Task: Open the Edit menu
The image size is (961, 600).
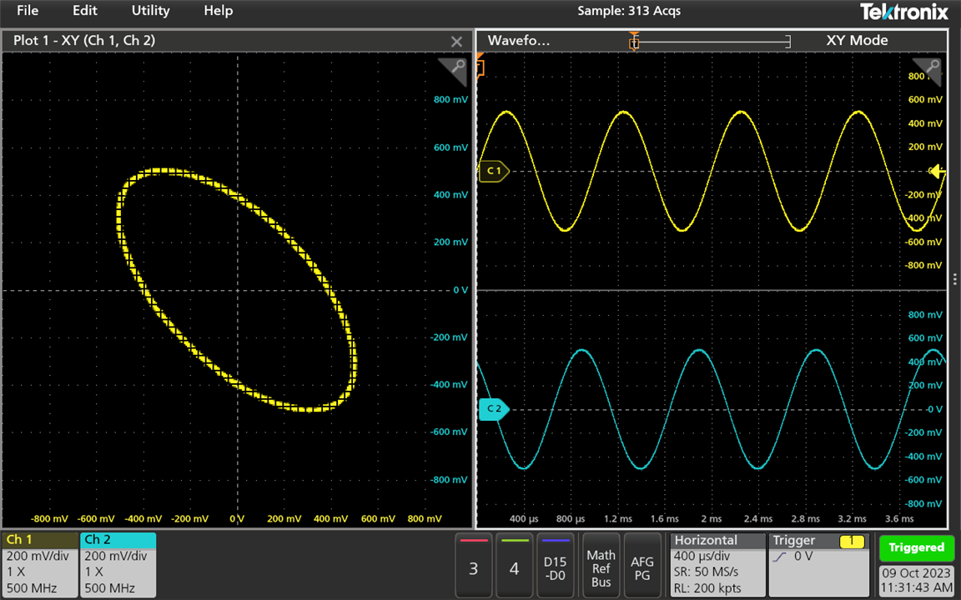Action: (x=84, y=10)
